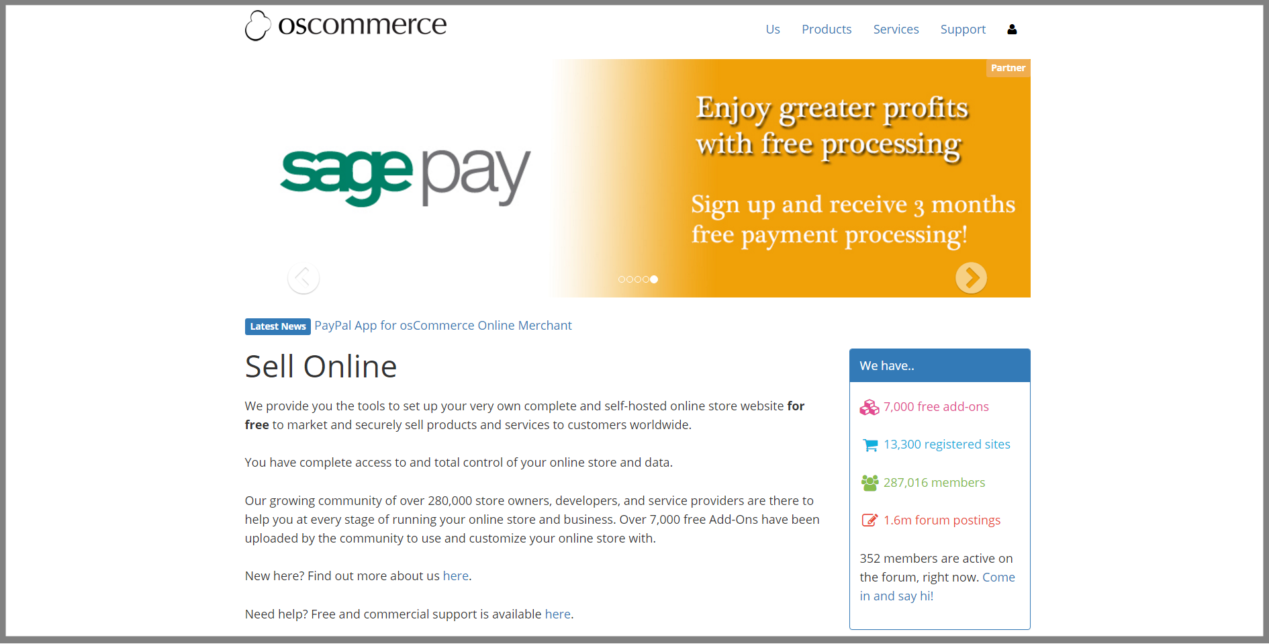Viewport: 1269px width, 644px height.
Task: Go to next carousel slide arrow
Action: click(971, 278)
